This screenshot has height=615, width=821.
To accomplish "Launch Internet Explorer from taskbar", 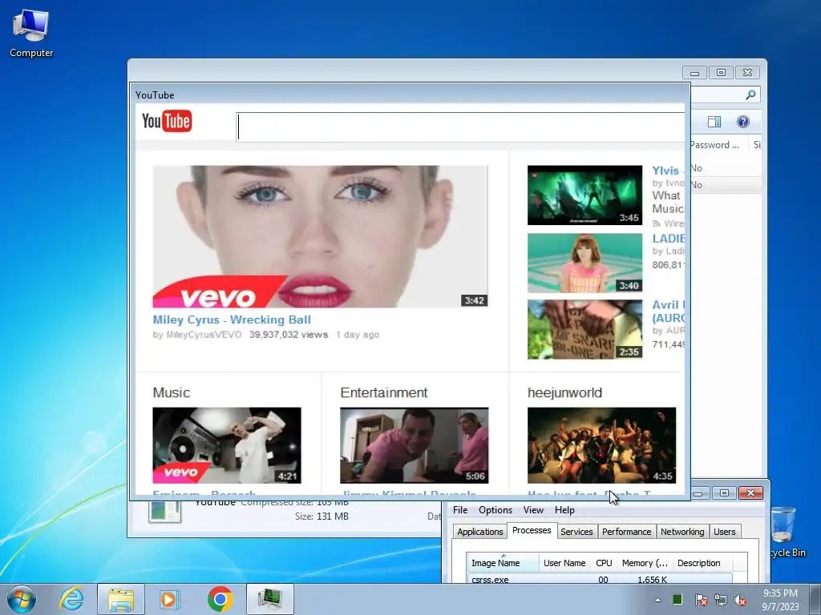I will coord(71,599).
